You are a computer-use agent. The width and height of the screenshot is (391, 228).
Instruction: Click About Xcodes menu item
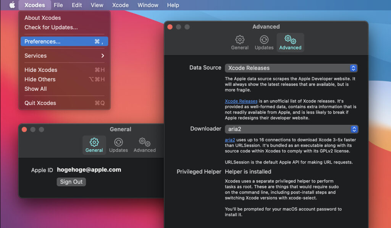tap(43, 18)
